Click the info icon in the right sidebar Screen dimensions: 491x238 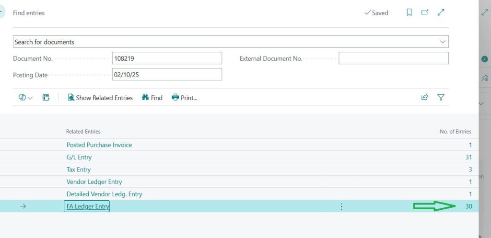pyautogui.click(x=484, y=59)
